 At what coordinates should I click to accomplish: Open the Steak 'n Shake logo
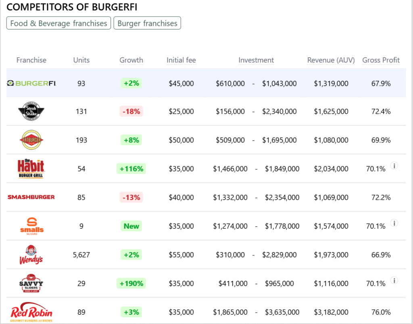(x=31, y=111)
